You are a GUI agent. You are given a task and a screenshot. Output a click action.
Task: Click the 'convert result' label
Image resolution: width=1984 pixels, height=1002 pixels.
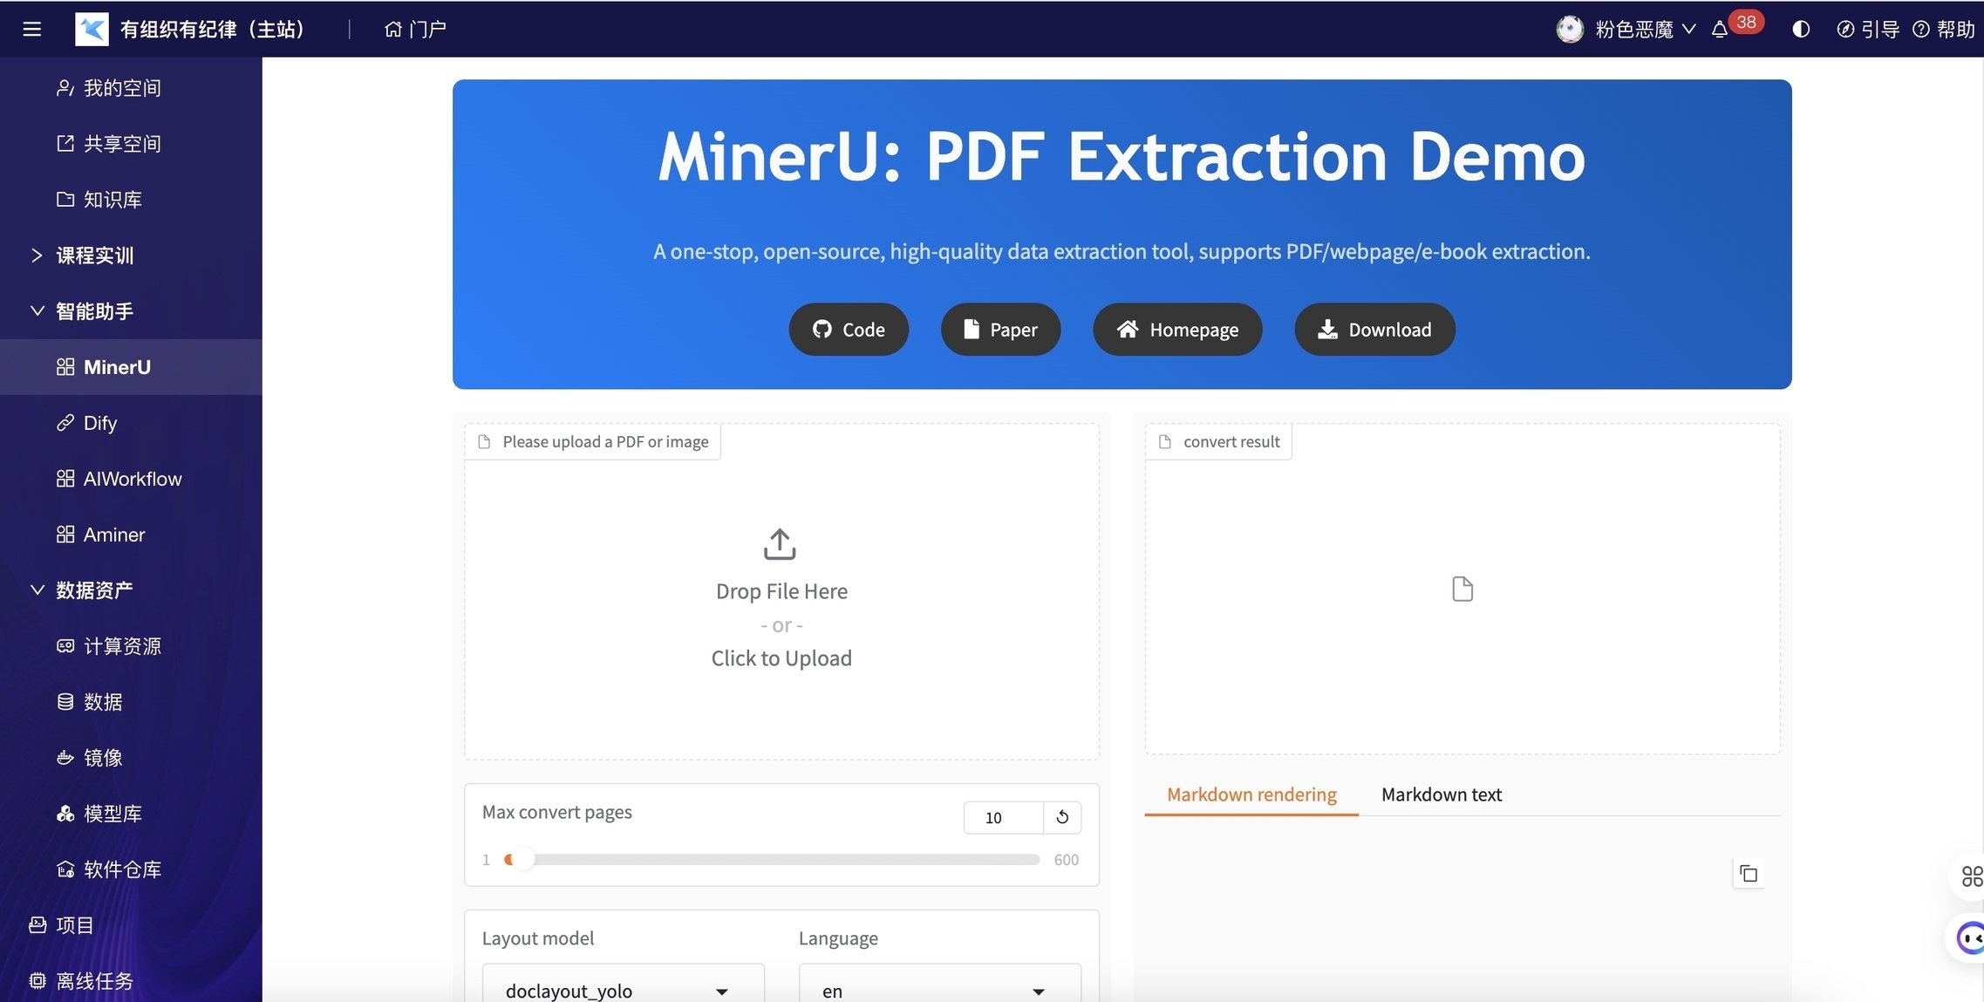1231,442
